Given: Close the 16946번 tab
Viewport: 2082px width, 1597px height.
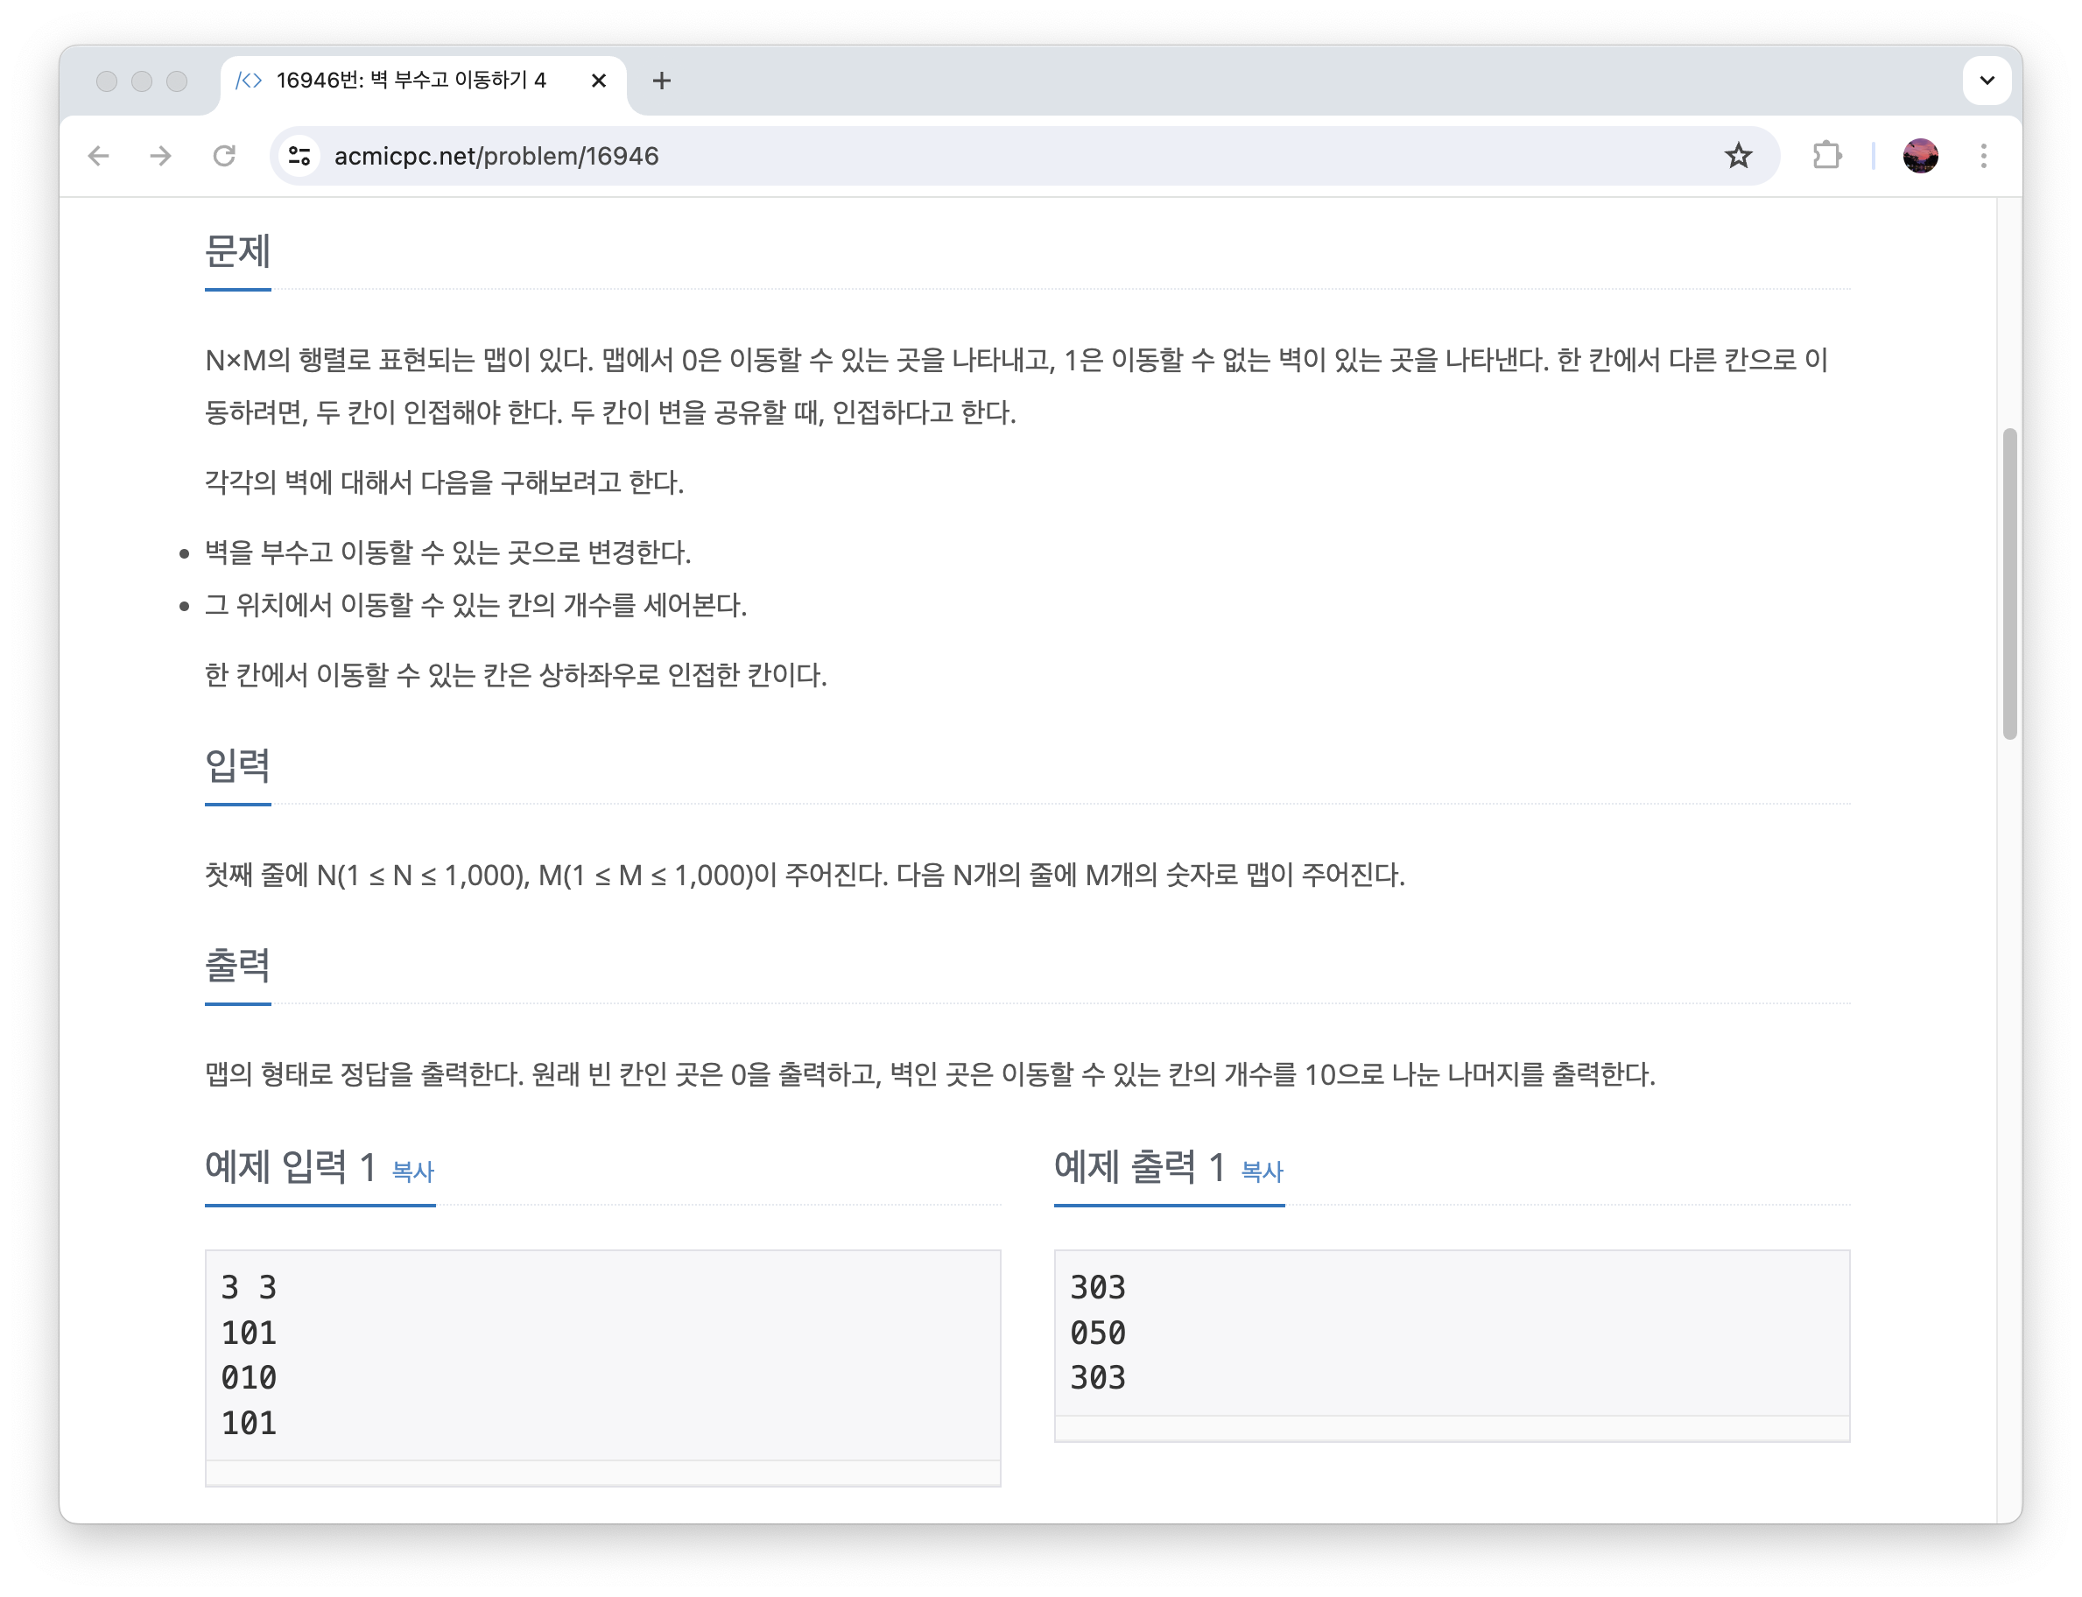Looking at the screenshot, I should point(599,81).
